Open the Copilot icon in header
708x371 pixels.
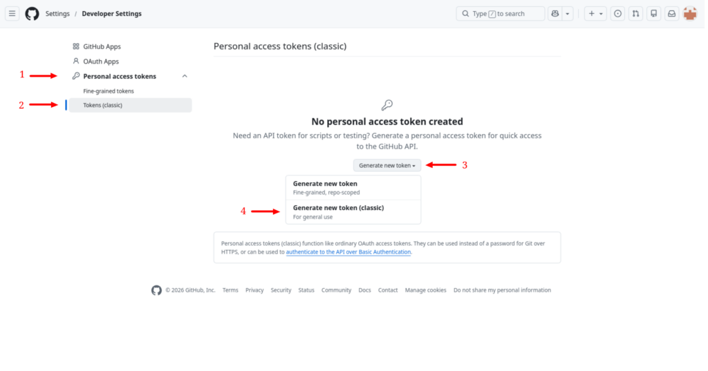[555, 14]
